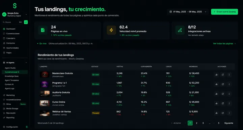Click the lightning speed icon card
This screenshot has width=243, height=130.
(x=111, y=30)
